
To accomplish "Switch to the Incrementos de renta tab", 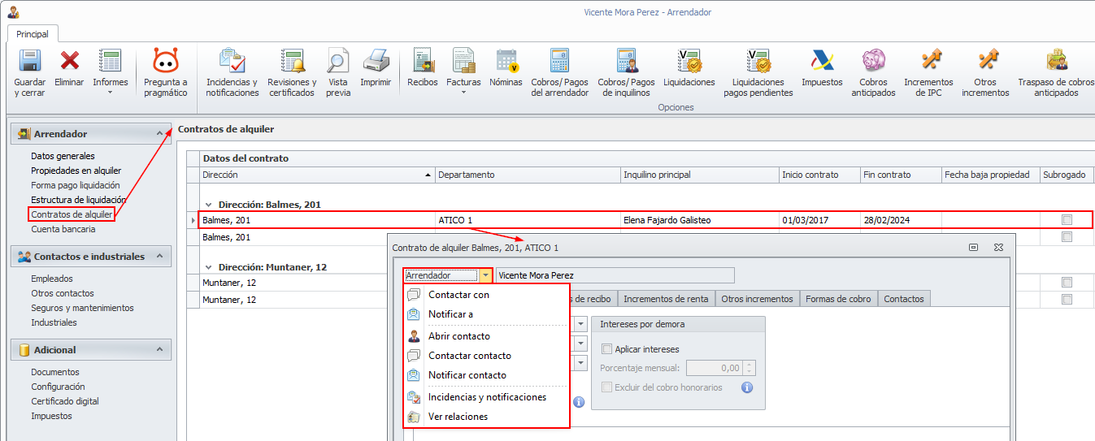I will [667, 299].
